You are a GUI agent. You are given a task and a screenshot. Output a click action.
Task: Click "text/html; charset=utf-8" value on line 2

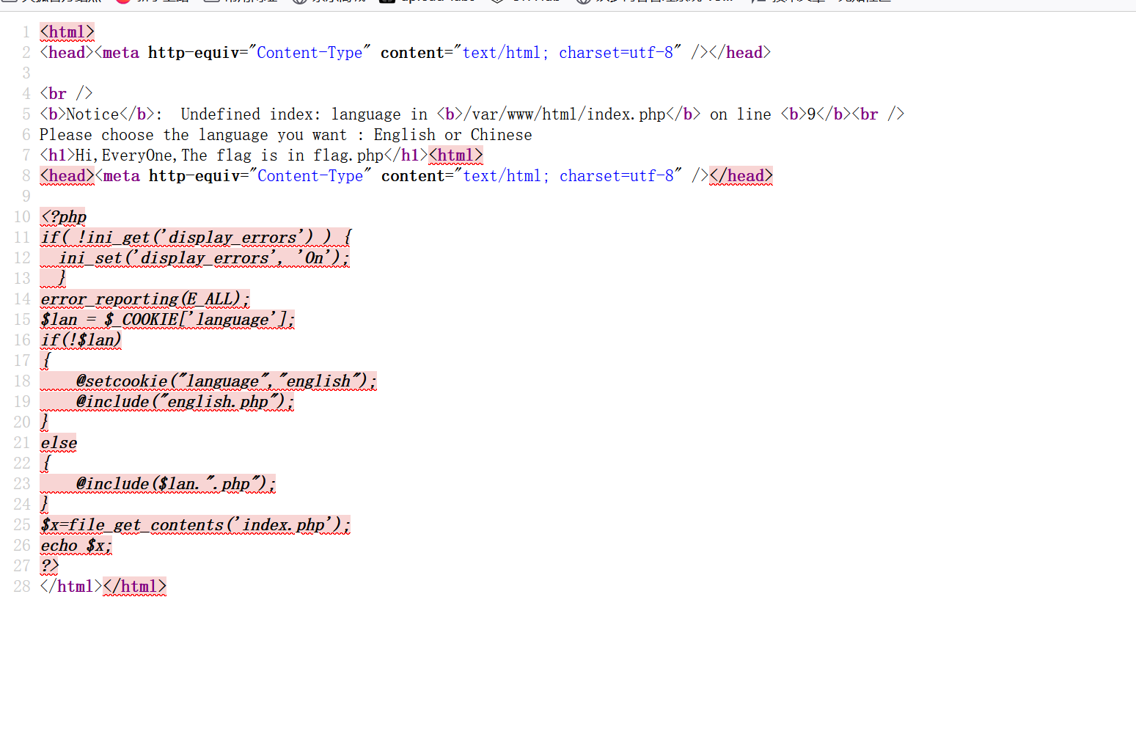point(568,53)
